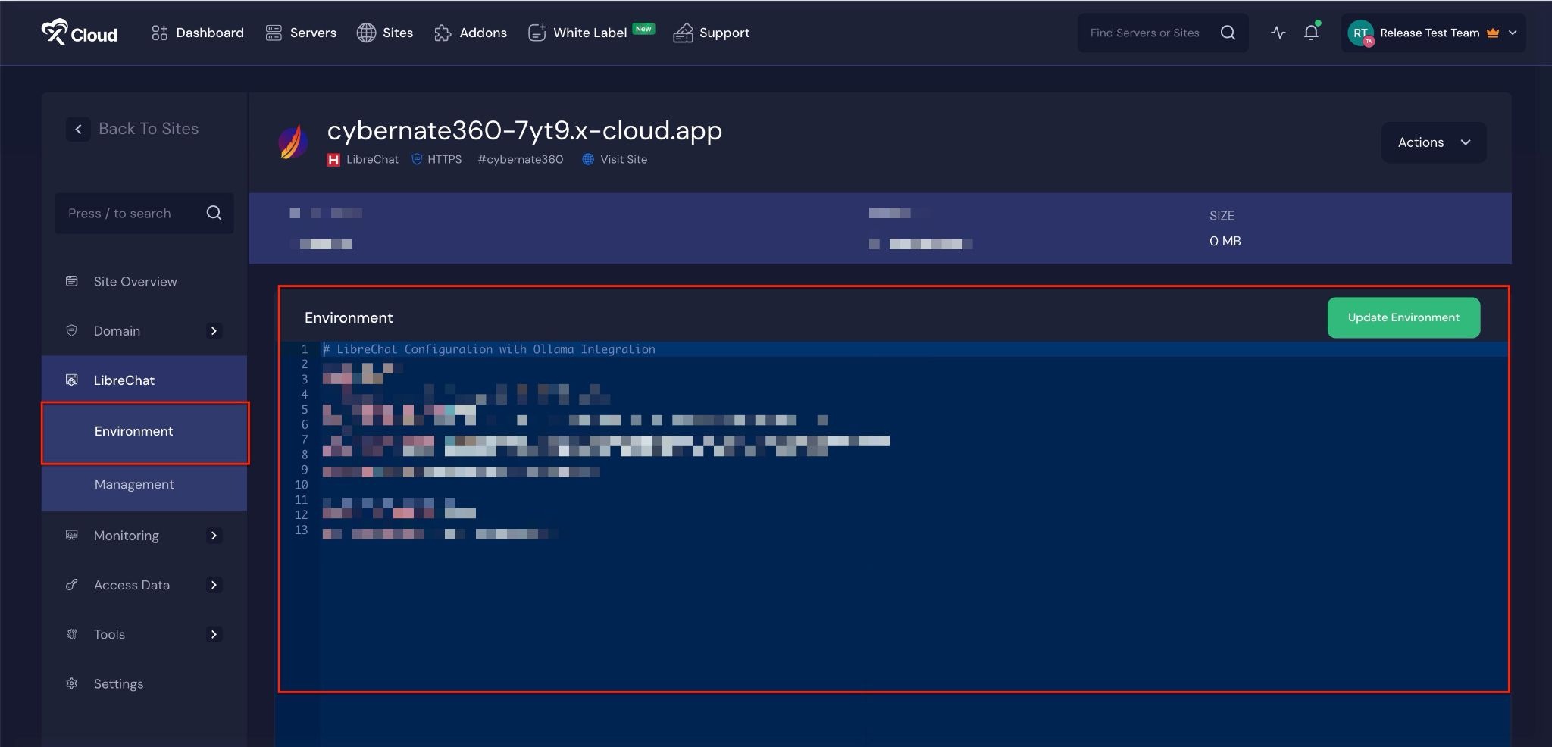Click the Site Overview icon

[x=71, y=281]
